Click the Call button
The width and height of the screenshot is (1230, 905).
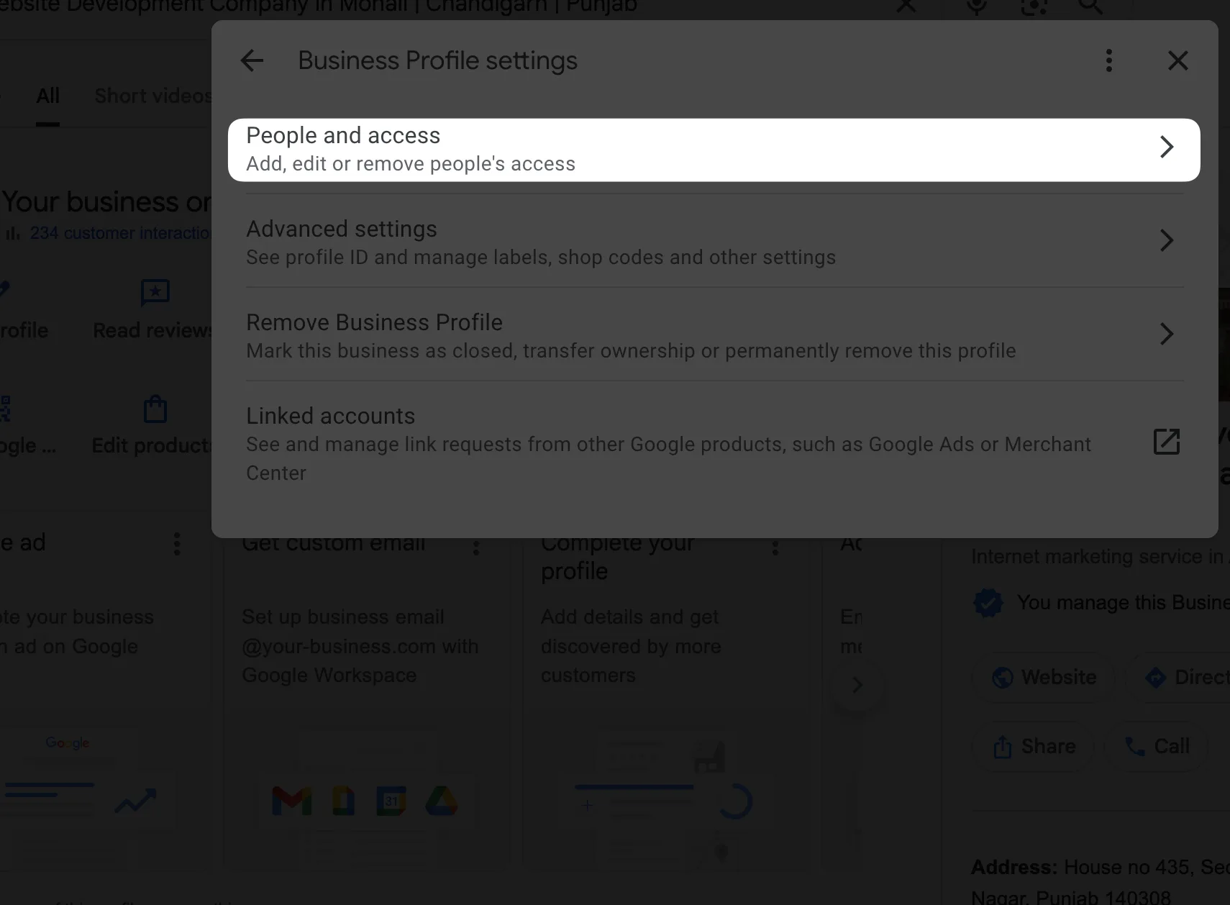coord(1157,747)
